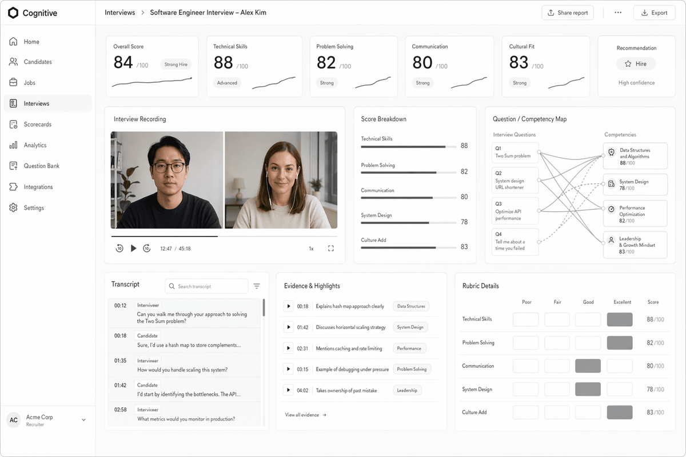Click the Advanced badge under Technical Skills
686x457 pixels.
[227, 83]
